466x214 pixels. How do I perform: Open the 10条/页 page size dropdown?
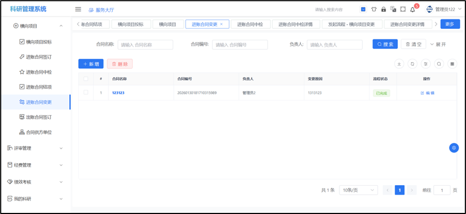click(358, 190)
